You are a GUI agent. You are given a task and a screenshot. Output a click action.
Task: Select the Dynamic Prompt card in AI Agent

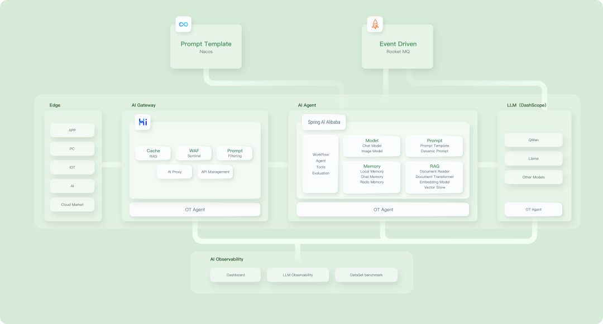point(435,146)
